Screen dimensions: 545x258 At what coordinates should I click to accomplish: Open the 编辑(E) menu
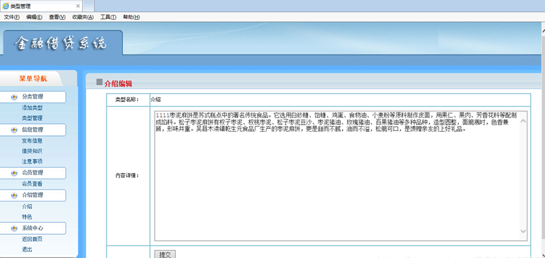pyautogui.click(x=34, y=17)
